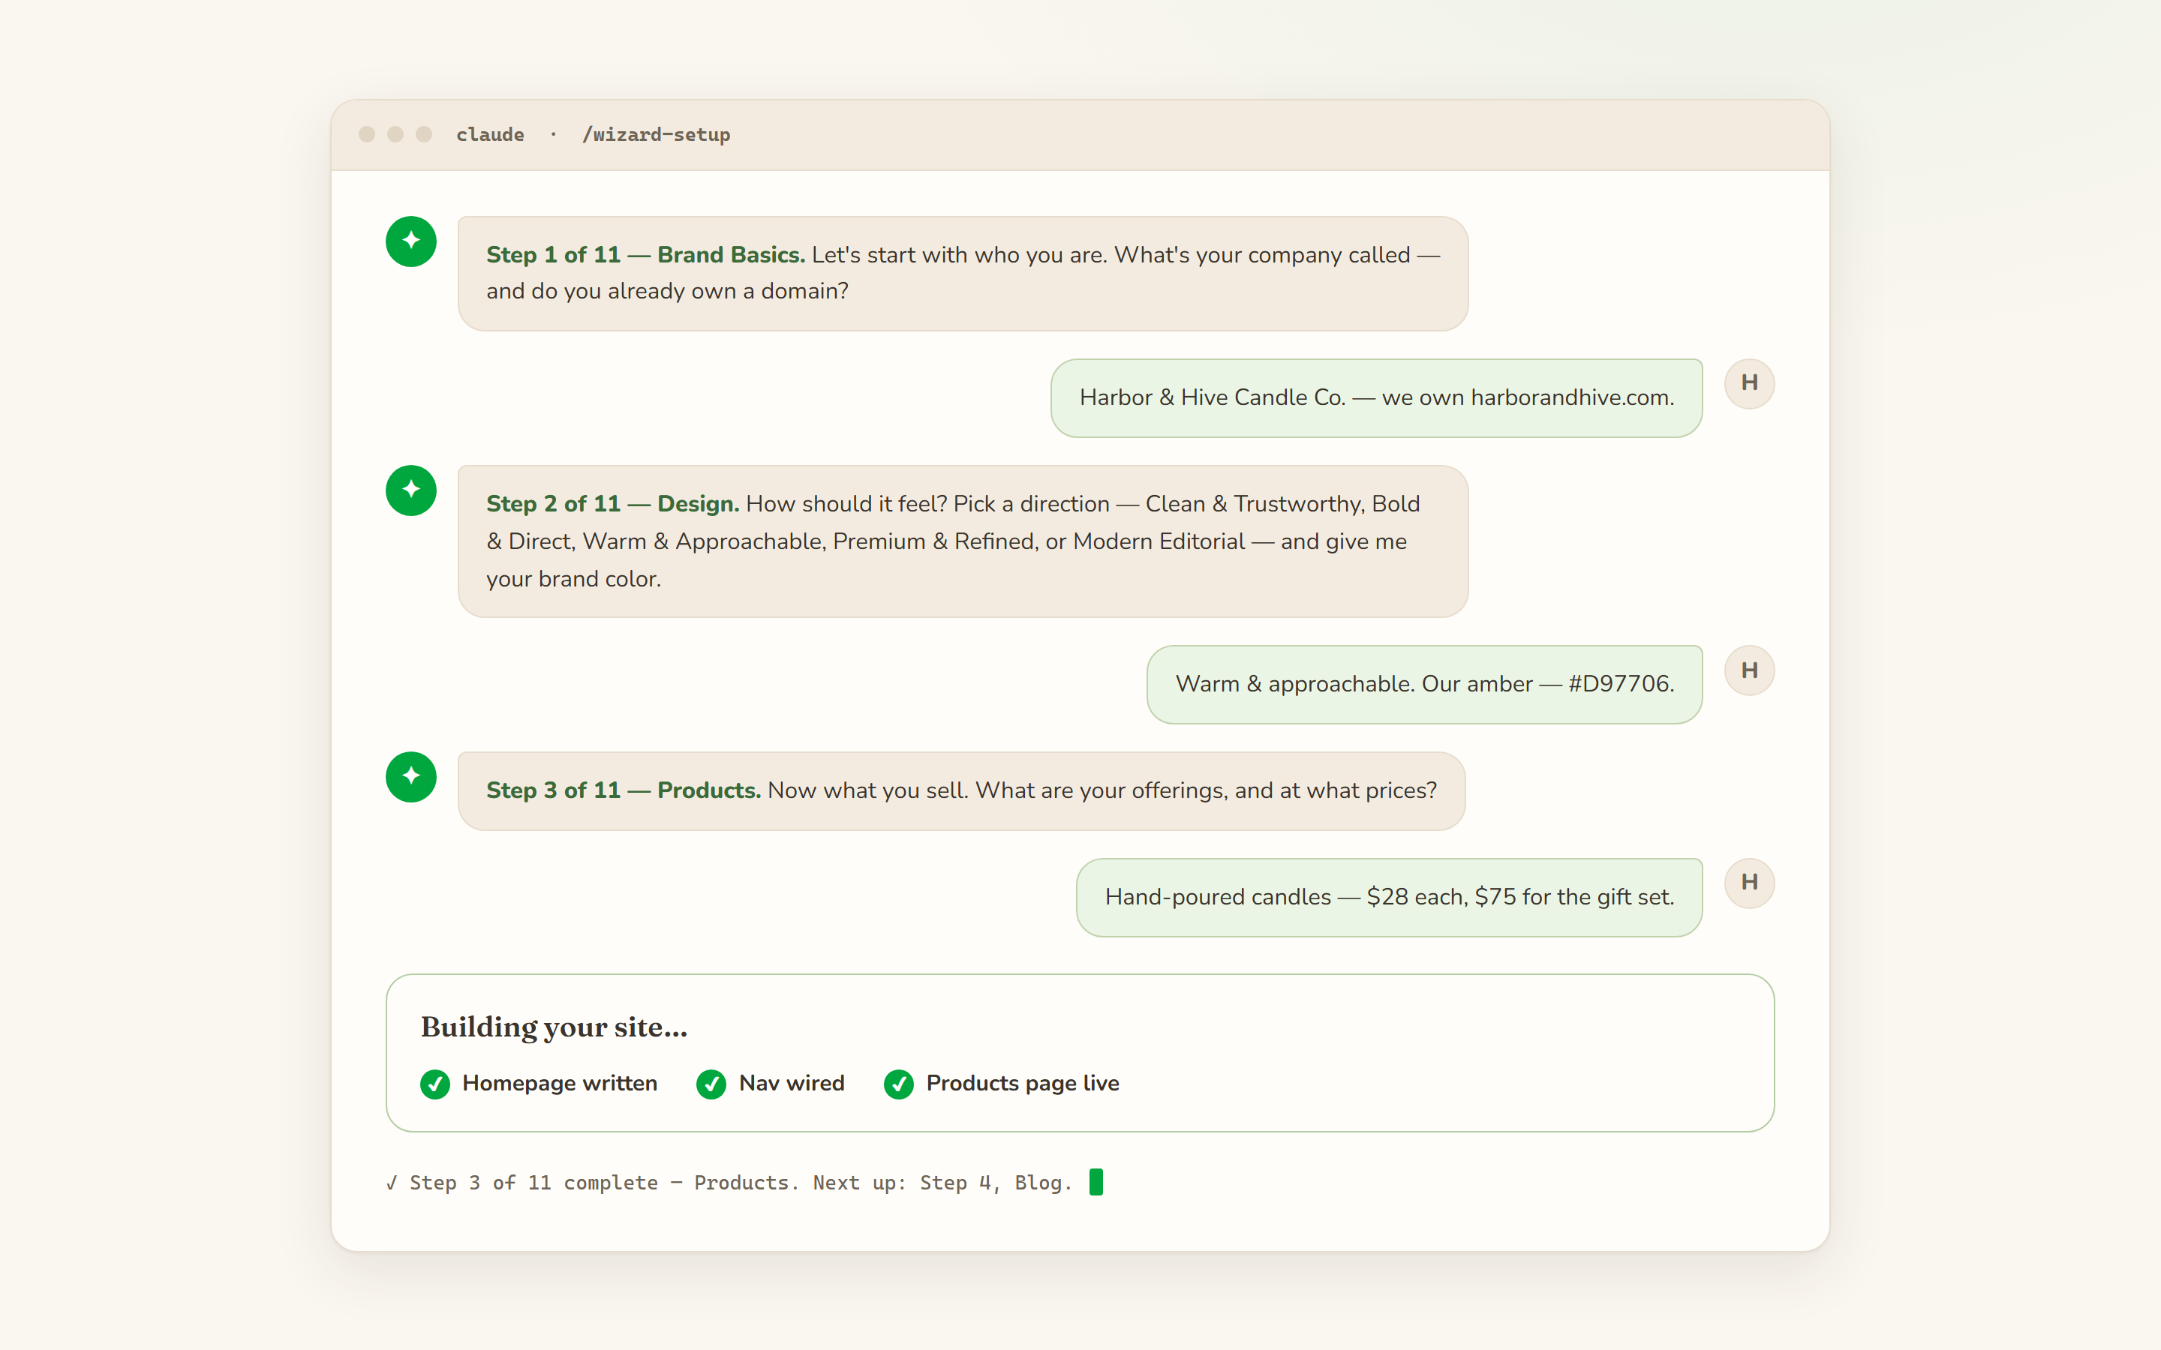Click the third window control dot in title bar

[x=423, y=134]
